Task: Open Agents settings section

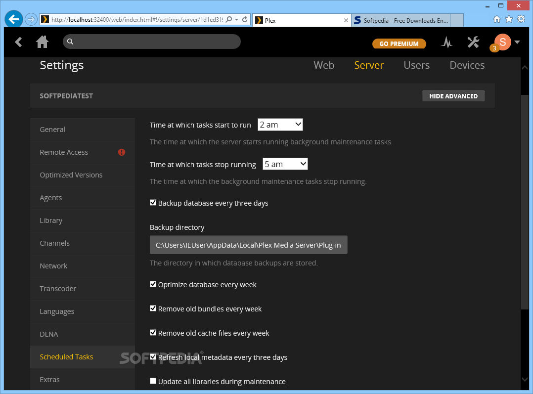Action: pos(83,198)
